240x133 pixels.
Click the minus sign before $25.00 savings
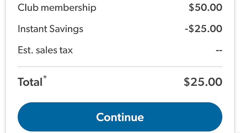click(x=186, y=29)
